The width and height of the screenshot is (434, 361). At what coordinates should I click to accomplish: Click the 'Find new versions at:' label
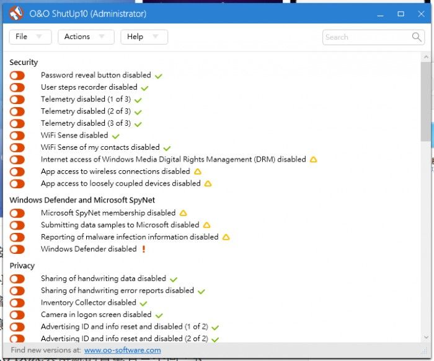click(x=46, y=350)
